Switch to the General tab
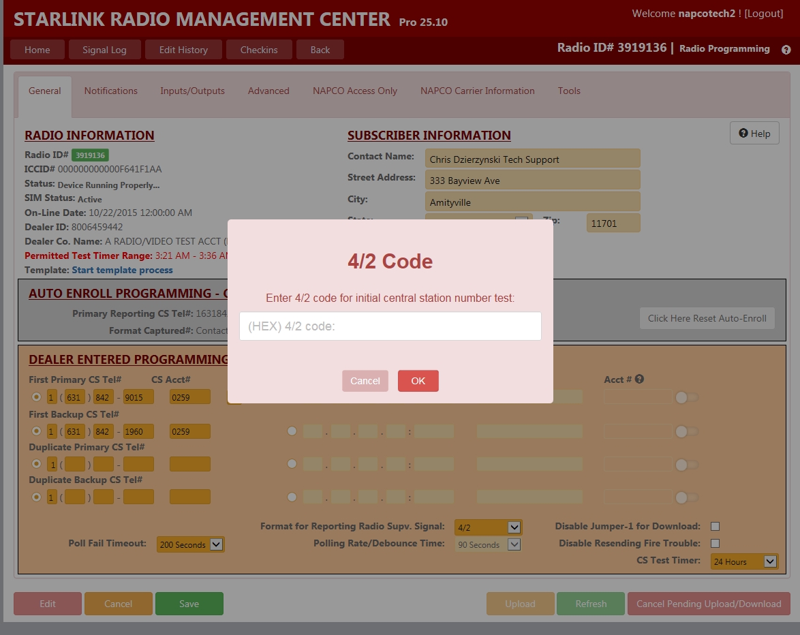 coord(45,91)
